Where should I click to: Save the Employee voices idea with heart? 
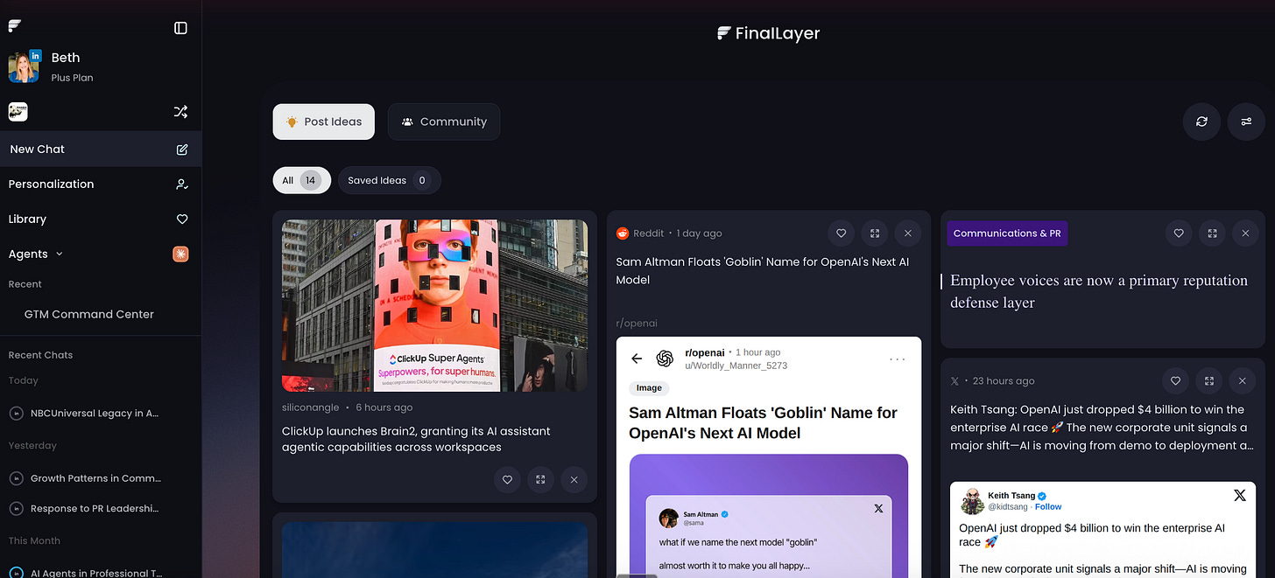1179,233
